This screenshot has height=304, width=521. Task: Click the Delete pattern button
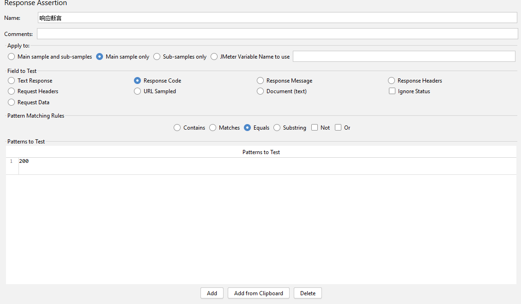(x=308, y=293)
